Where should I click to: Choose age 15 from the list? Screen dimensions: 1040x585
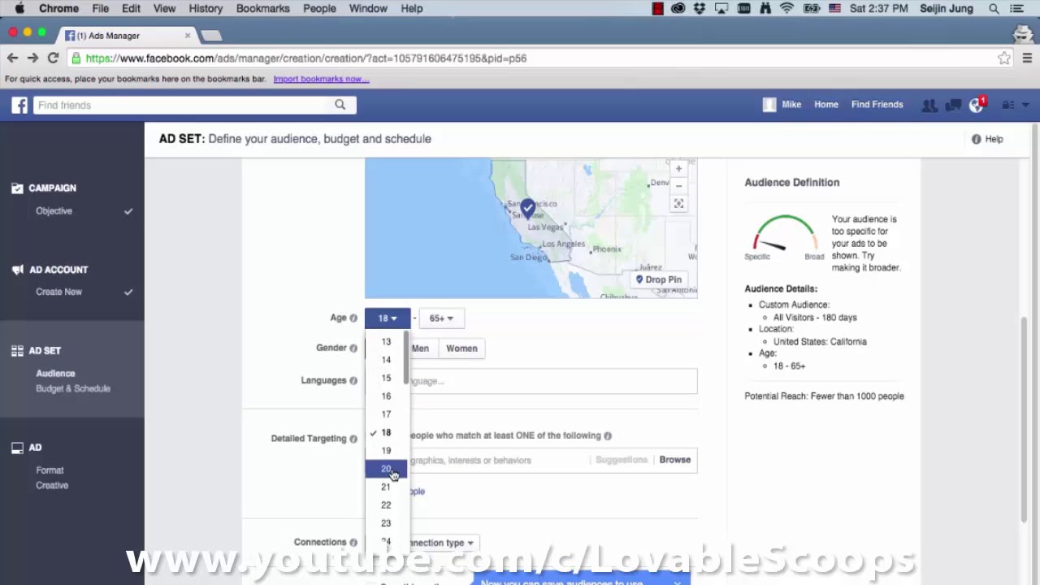[x=386, y=378]
